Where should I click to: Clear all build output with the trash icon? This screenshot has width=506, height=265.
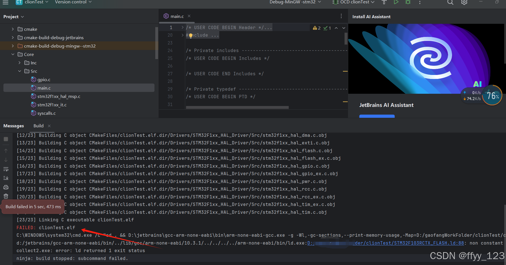(6, 196)
